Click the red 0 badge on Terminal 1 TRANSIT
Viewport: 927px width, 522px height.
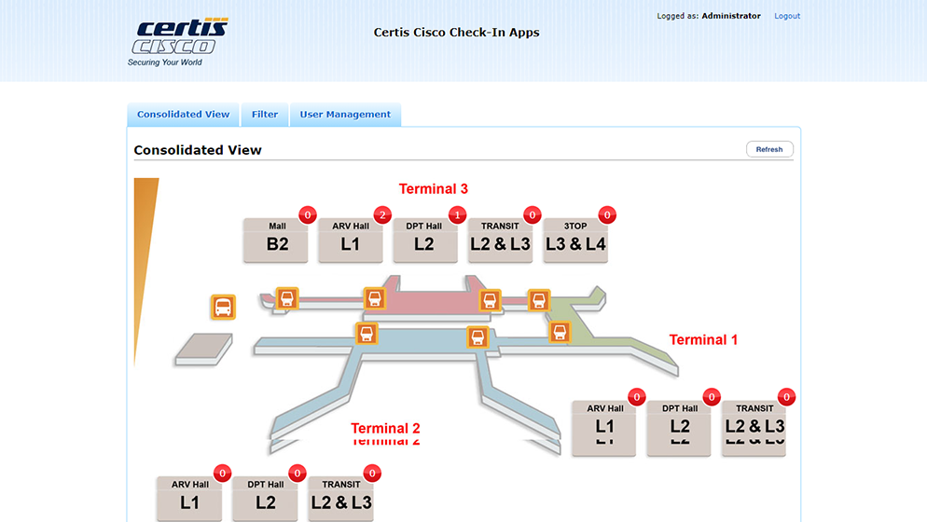[x=786, y=397]
